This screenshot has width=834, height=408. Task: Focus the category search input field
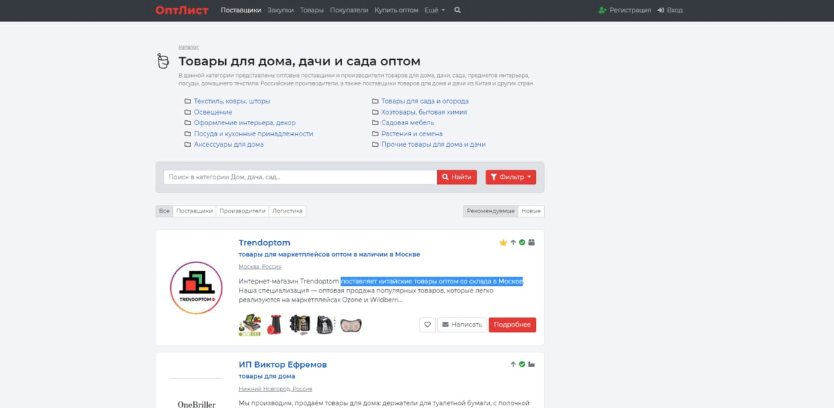300,177
